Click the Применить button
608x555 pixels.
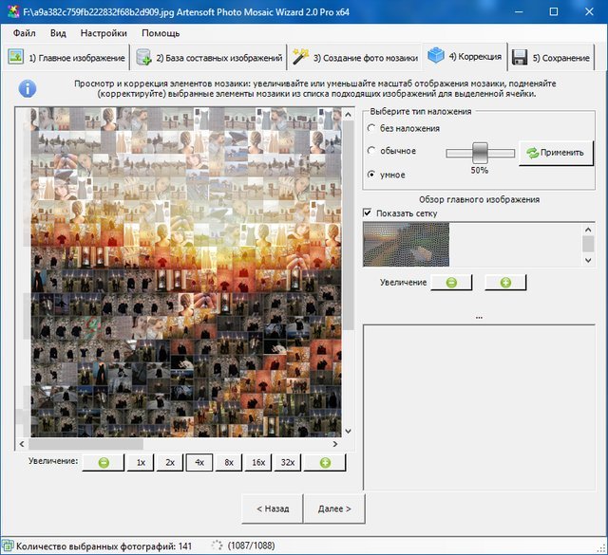(x=556, y=153)
